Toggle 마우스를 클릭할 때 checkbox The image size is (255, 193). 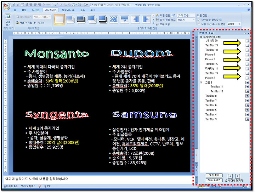pyautogui.click(x=199, y=20)
